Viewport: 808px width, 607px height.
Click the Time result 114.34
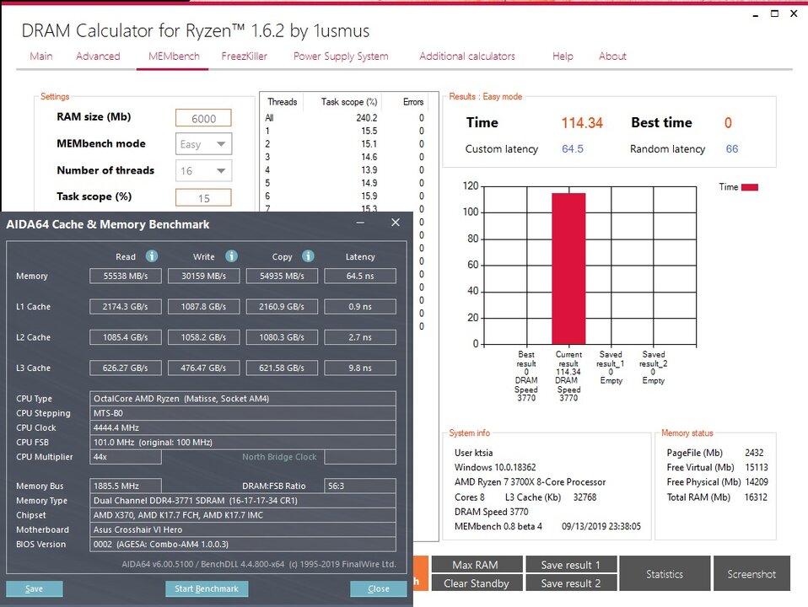(582, 122)
